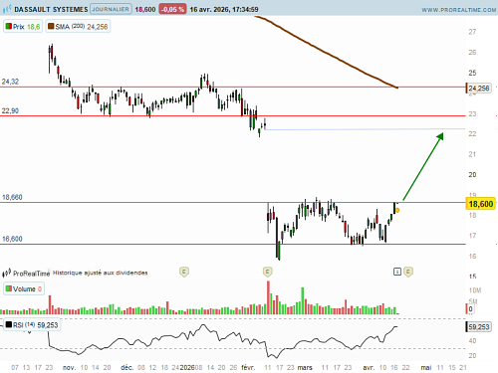Image resolution: width=498 pixels, height=373 pixels.
Task: Click the brown SMA color swatch
Action: click(x=51, y=26)
